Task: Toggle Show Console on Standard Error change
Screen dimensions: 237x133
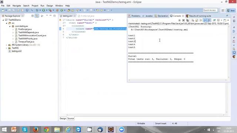Action: click(209, 20)
